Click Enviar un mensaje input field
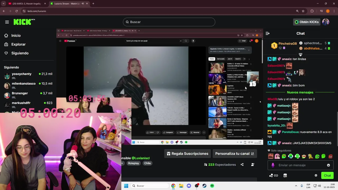 click(x=301, y=165)
